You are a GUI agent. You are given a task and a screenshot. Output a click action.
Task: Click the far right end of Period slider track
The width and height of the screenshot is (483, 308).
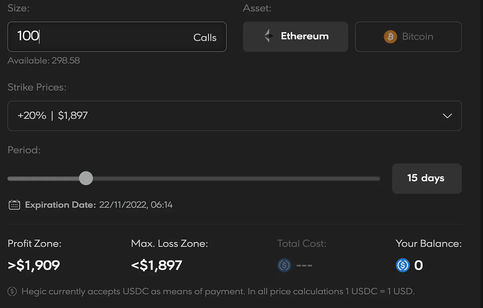click(378, 179)
